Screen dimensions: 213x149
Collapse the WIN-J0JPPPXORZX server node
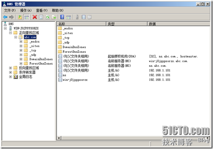click(x=5, y=28)
